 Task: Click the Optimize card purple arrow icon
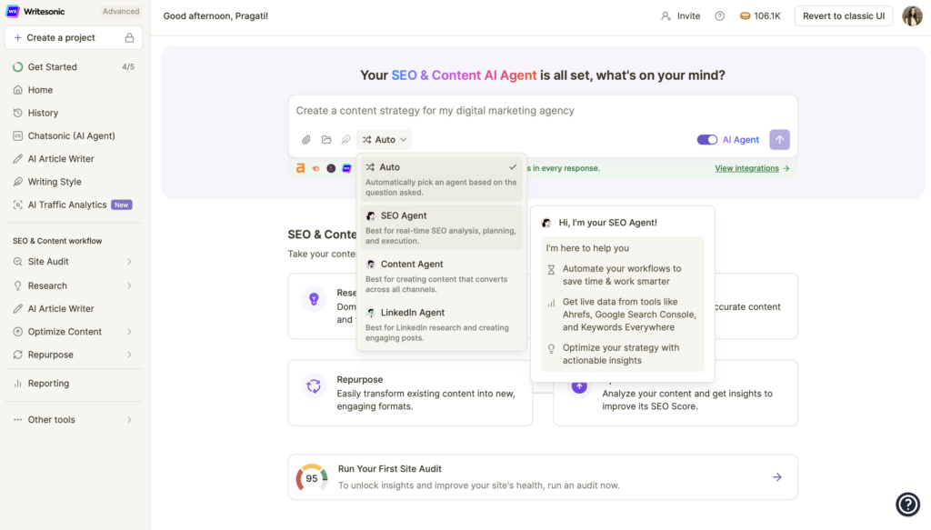(579, 387)
